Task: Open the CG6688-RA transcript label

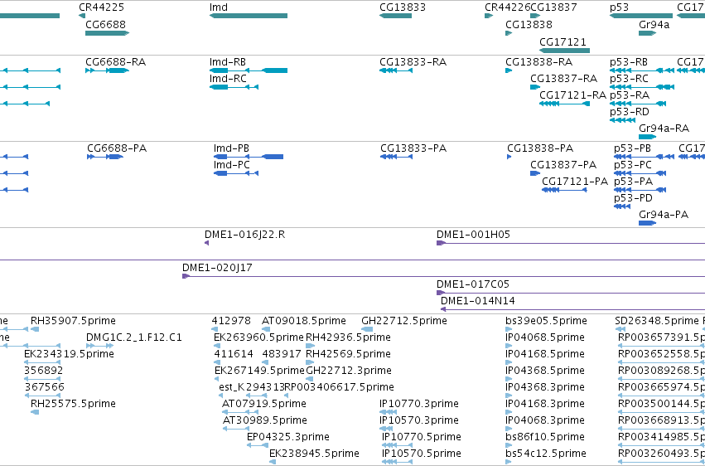Action: tap(115, 62)
